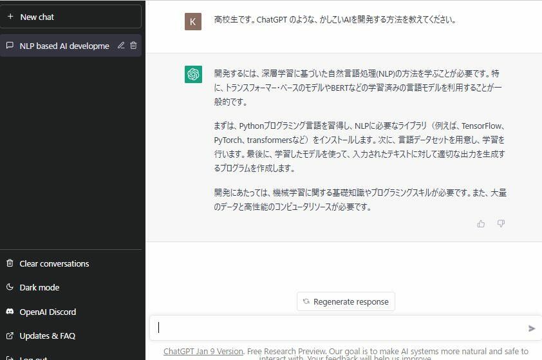The height and width of the screenshot is (360, 542).
Task: Start a new chat
Action: pos(70,17)
